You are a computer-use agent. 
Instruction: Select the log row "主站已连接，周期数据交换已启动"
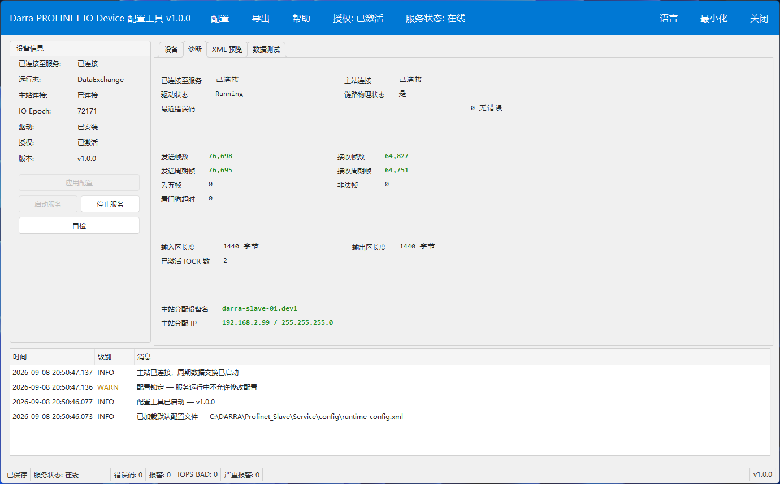click(x=390, y=373)
